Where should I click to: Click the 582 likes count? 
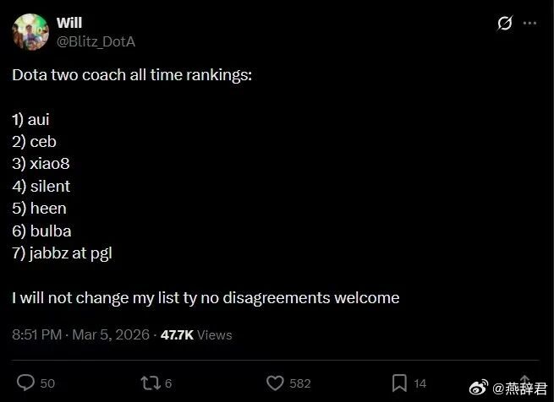[300, 383]
